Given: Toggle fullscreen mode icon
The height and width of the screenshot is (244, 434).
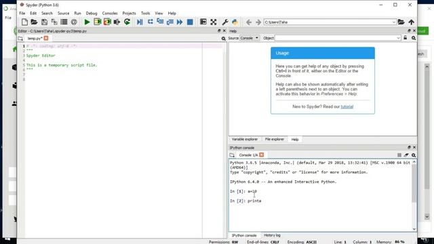Looking at the screenshot, I should point(214,22).
